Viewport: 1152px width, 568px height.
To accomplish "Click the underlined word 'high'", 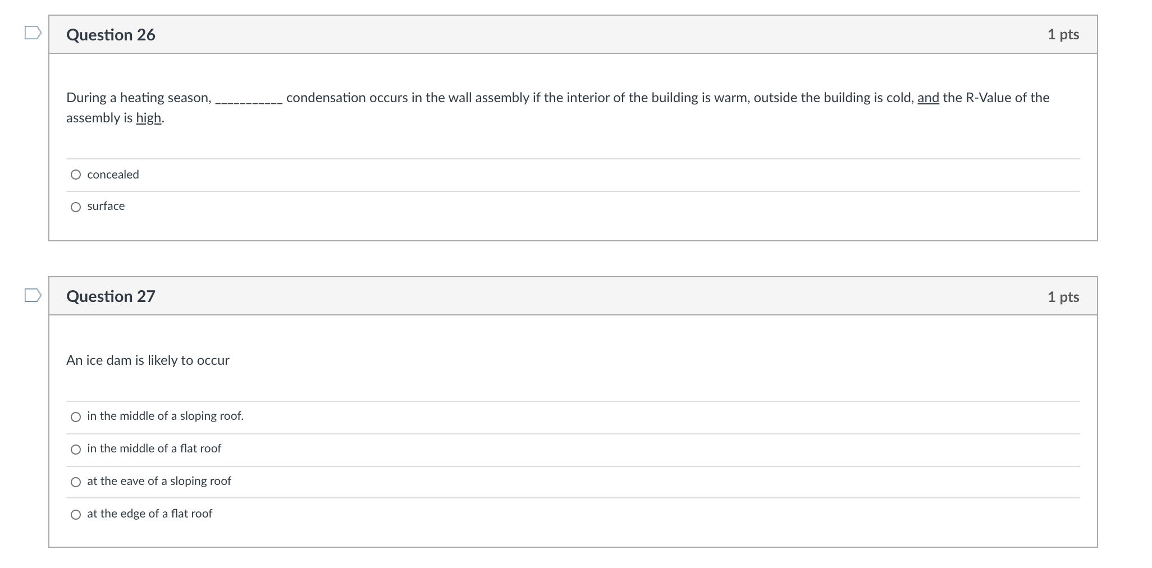I will (x=148, y=118).
